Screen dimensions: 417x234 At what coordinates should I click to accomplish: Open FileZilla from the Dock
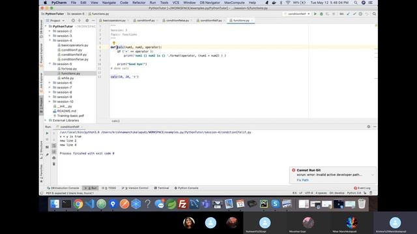coord(182,204)
